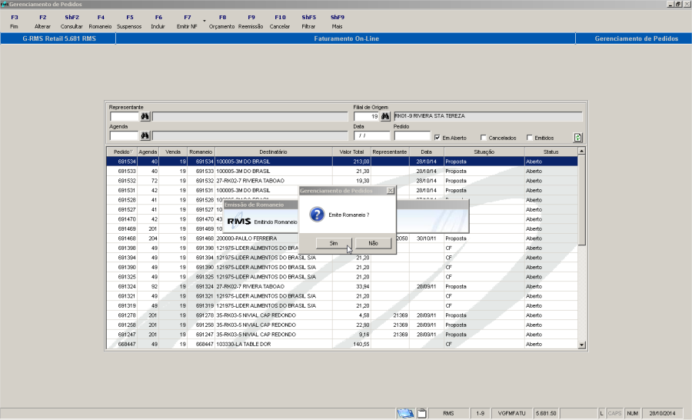Screen dimensions: 692x420
Task: Decline with the Não button
Action: (x=374, y=243)
